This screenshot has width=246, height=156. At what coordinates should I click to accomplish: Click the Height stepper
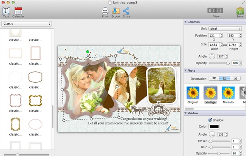[241, 44]
